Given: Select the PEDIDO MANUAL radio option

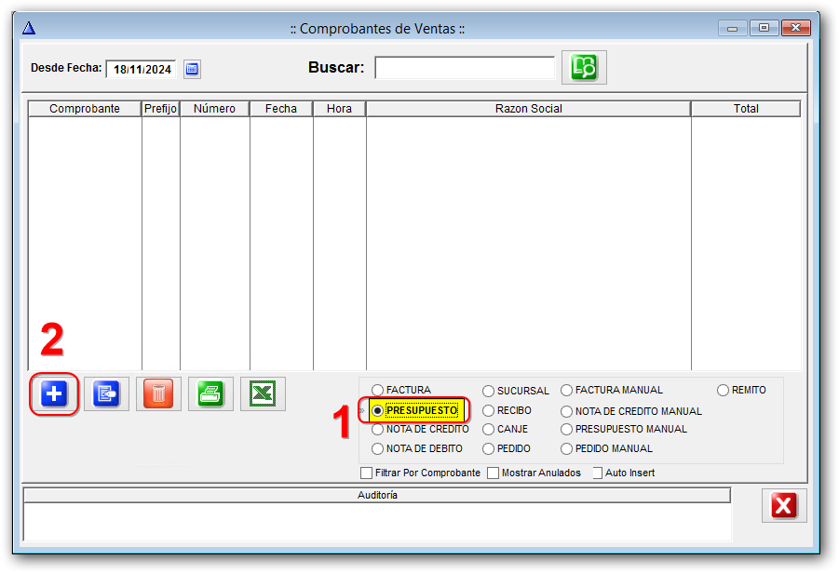Looking at the screenshot, I should (x=567, y=449).
